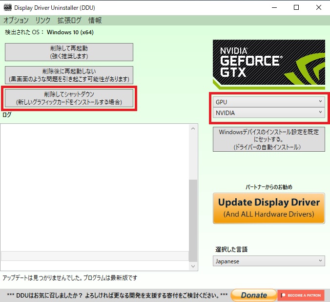Click the Donate button
The width and height of the screenshot is (330, 302).
pos(254,295)
